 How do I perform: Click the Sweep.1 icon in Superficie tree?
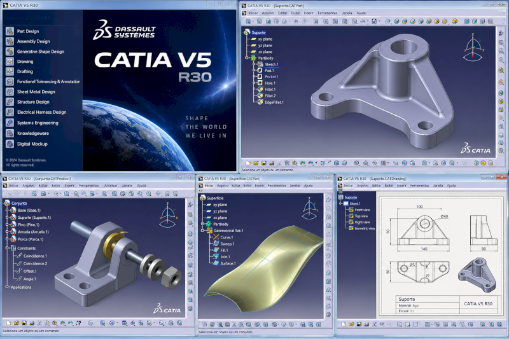(216, 244)
